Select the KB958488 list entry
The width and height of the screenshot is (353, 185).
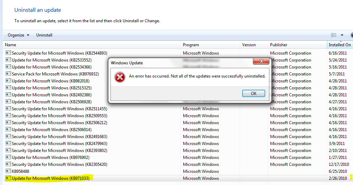[x=21, y=171]
